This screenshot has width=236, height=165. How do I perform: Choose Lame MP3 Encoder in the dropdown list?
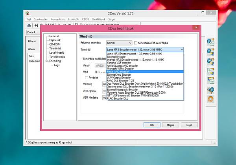click(145, 54)
